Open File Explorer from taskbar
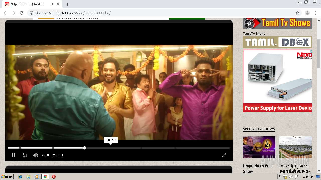Viewport: 321px width, 180px height. coord(28,177)
